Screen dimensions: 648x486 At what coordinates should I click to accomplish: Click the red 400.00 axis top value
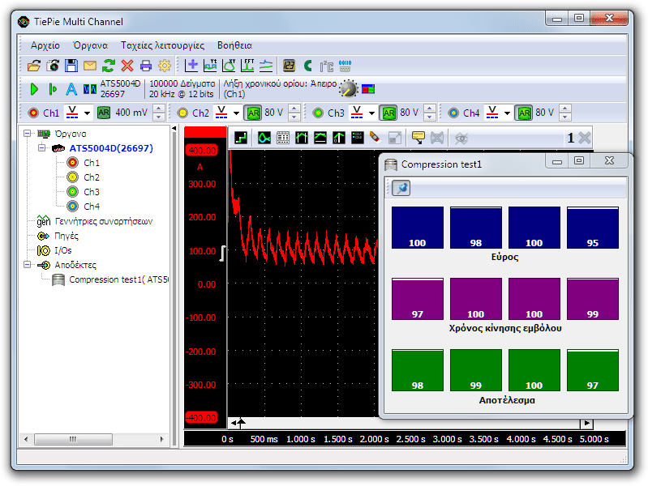pyautogui.click(x=203, y=151)
